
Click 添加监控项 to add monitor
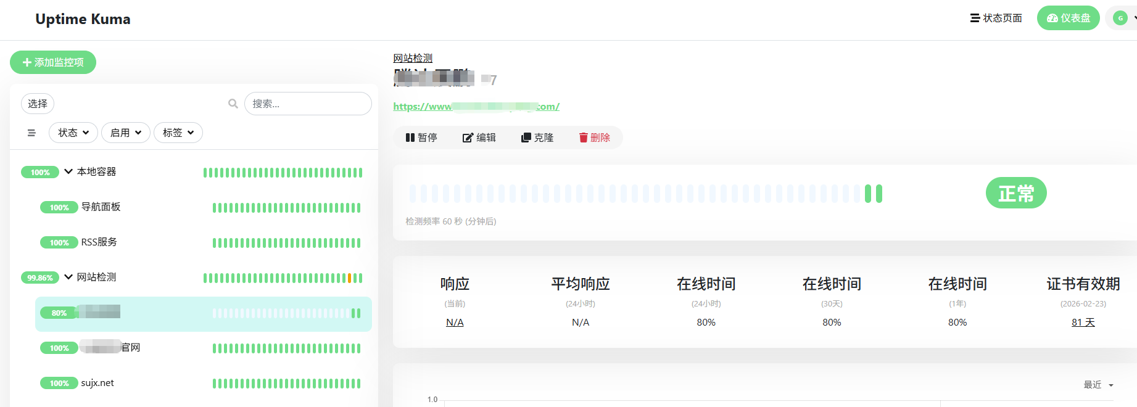tap(53, 62)
